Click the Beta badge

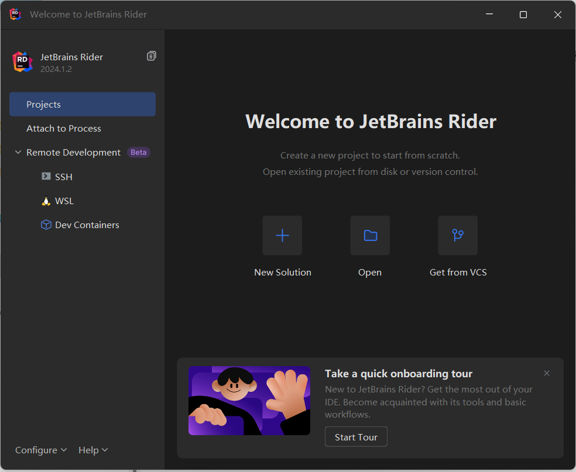(139, 152)
